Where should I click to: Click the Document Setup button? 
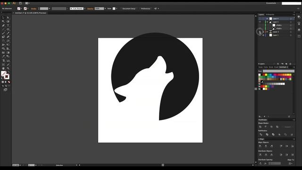[129, 8]
